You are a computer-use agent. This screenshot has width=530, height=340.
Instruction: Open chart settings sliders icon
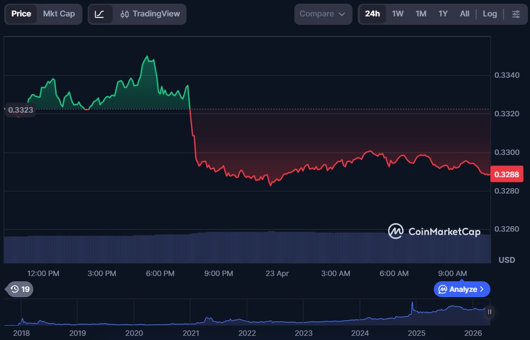click(516, 14)
